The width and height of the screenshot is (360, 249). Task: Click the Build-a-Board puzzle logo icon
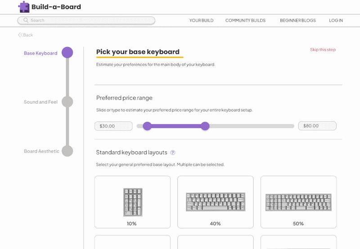[x=24, y=7]
